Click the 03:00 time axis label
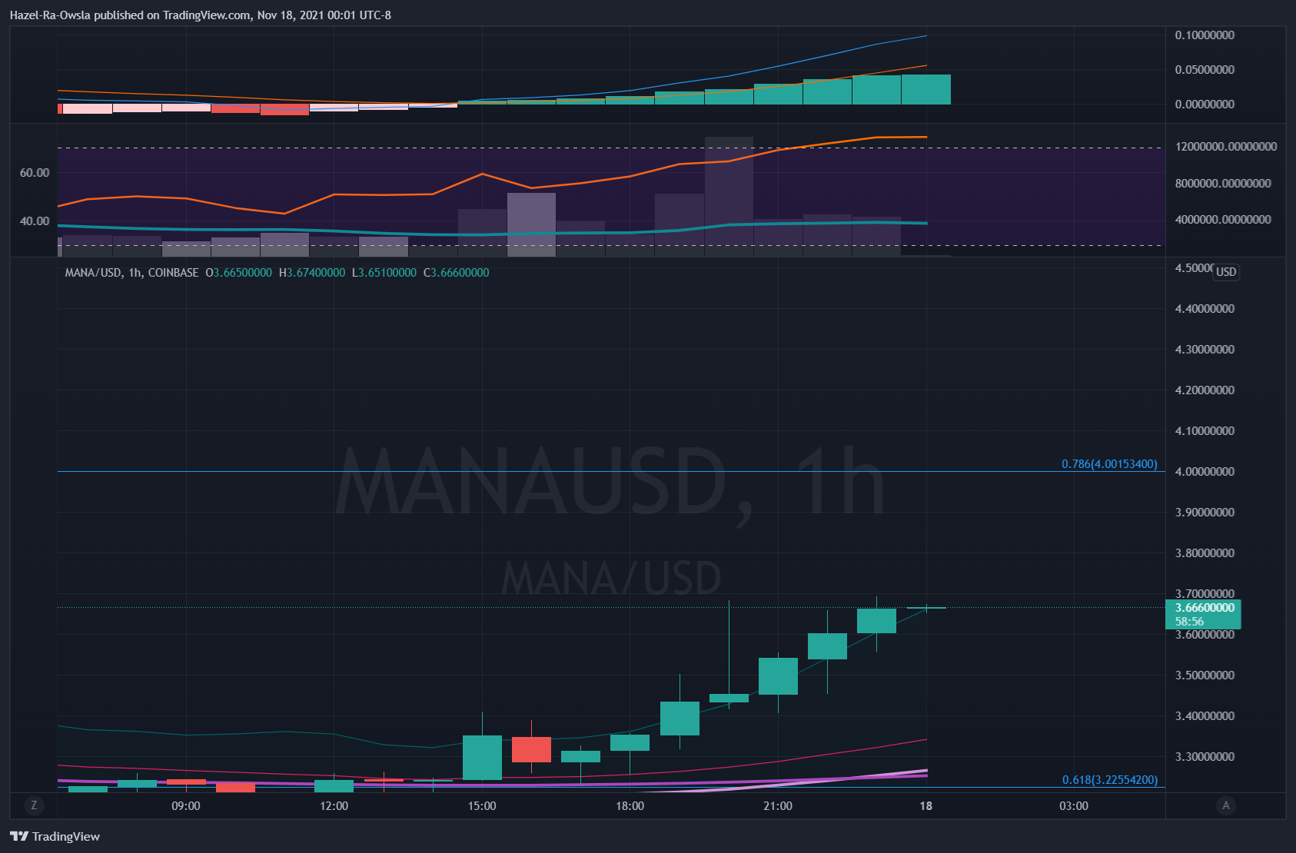 (1074, 805)
